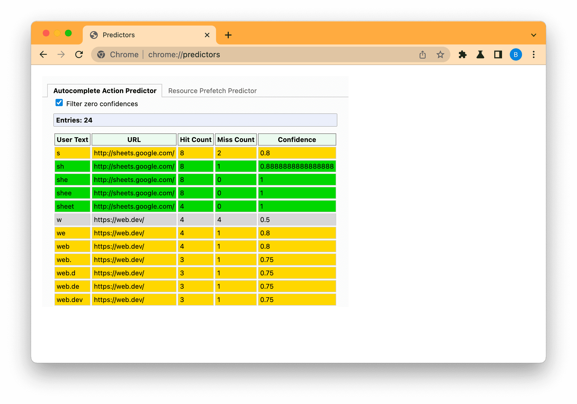Click the Hit Count column header
The width and height of the screenshot is (577, 404).
195,139
